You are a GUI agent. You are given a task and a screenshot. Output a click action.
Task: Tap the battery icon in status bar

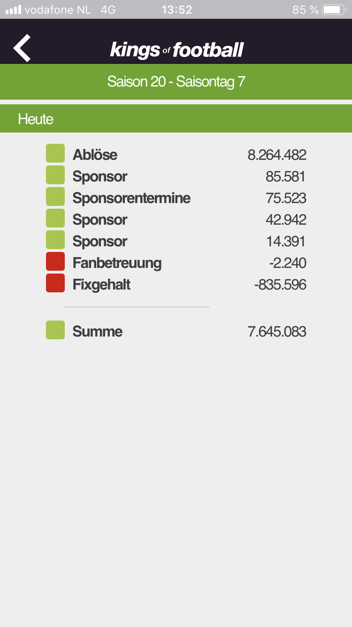coord(335,10)
